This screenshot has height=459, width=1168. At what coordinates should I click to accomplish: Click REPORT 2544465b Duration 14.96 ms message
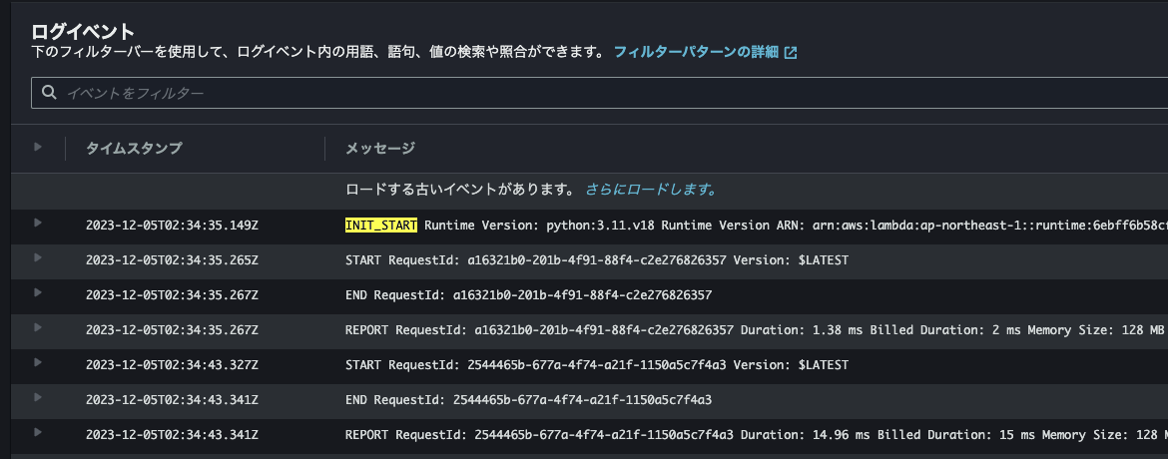point(756,434)
